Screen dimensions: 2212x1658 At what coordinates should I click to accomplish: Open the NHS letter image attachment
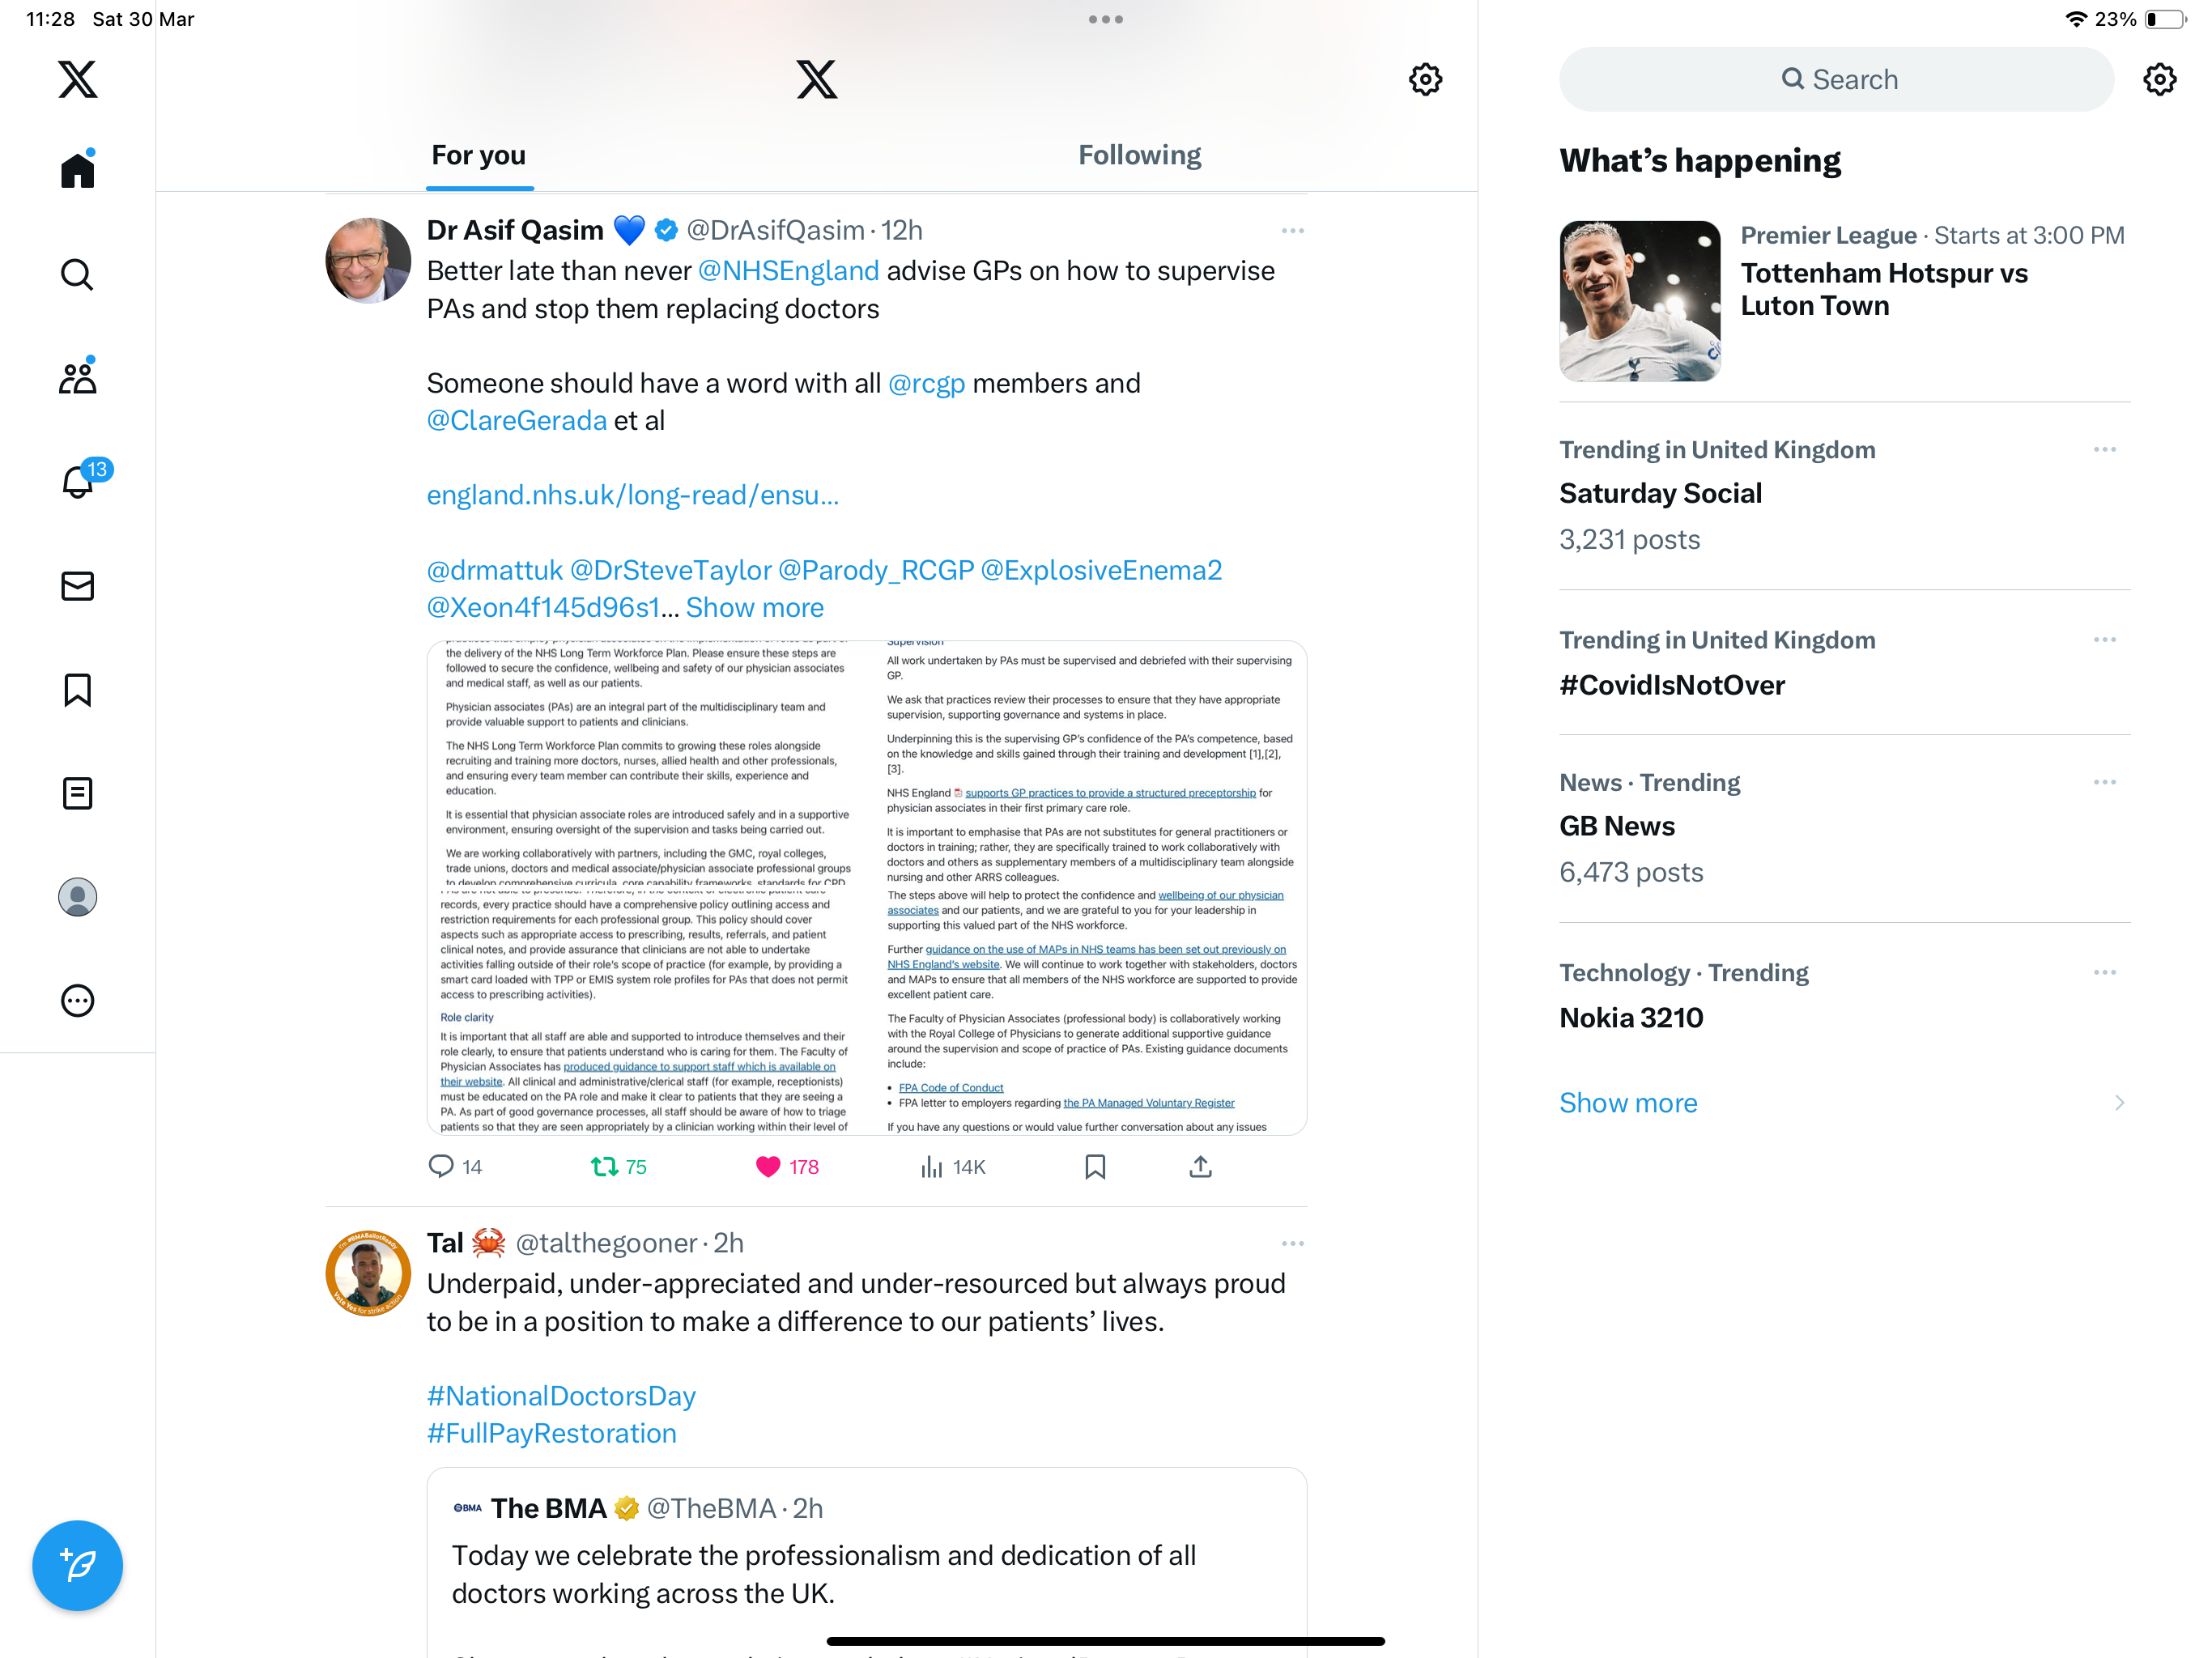(x=866, y=888)
